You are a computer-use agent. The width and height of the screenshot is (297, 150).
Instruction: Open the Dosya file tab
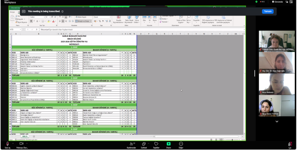point(12,12)
